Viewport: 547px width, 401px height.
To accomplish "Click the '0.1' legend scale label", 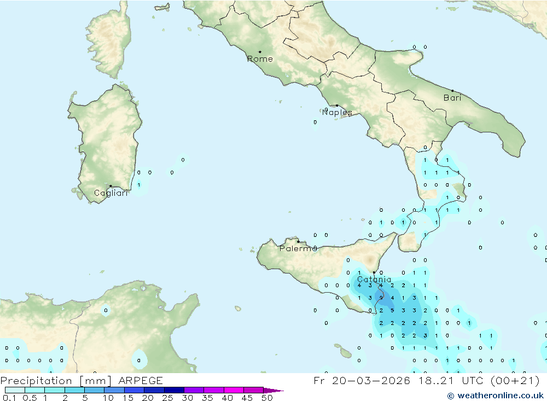I will [9, 398].
